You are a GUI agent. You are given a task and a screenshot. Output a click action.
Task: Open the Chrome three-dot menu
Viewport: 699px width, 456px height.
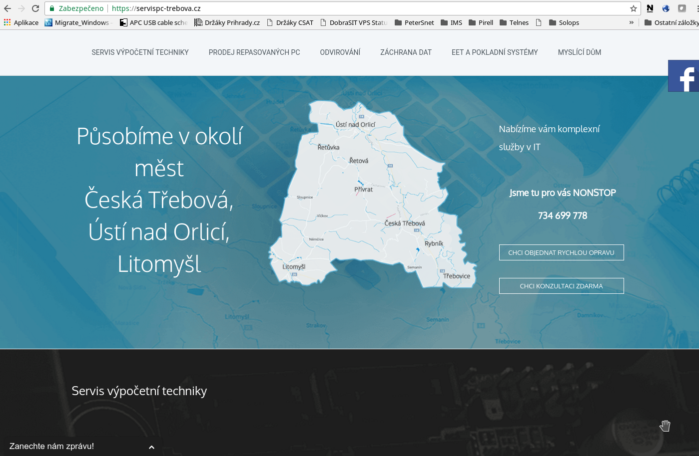click(x=697, y=8)
